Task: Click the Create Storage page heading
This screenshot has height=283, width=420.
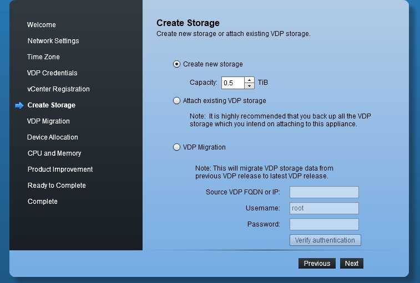Action: pos(188,23)
